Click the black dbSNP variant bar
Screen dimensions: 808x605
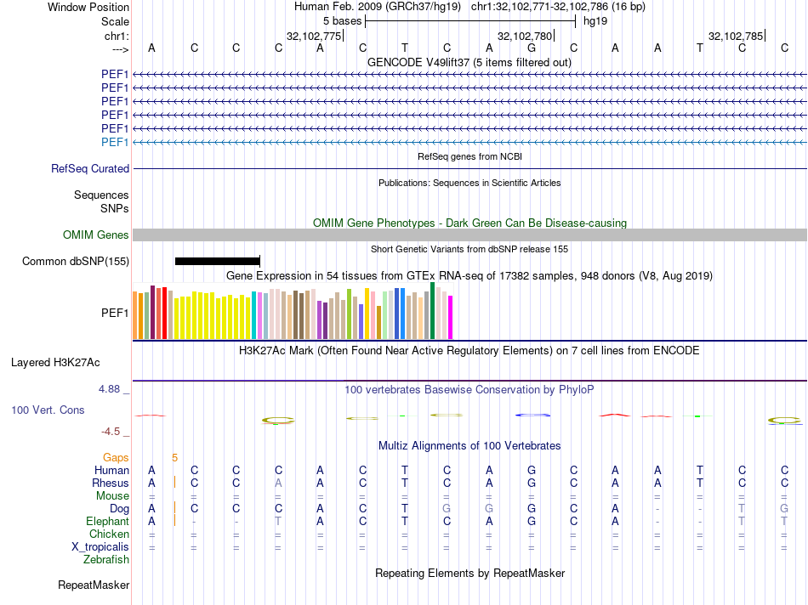pos(218,261)
